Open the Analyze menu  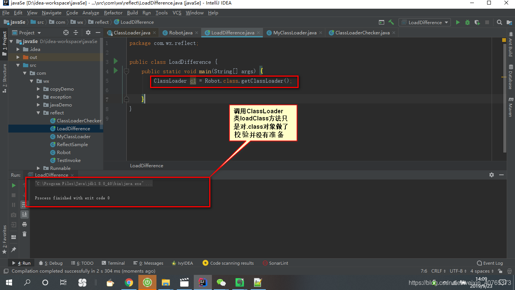tap(90, 13)
